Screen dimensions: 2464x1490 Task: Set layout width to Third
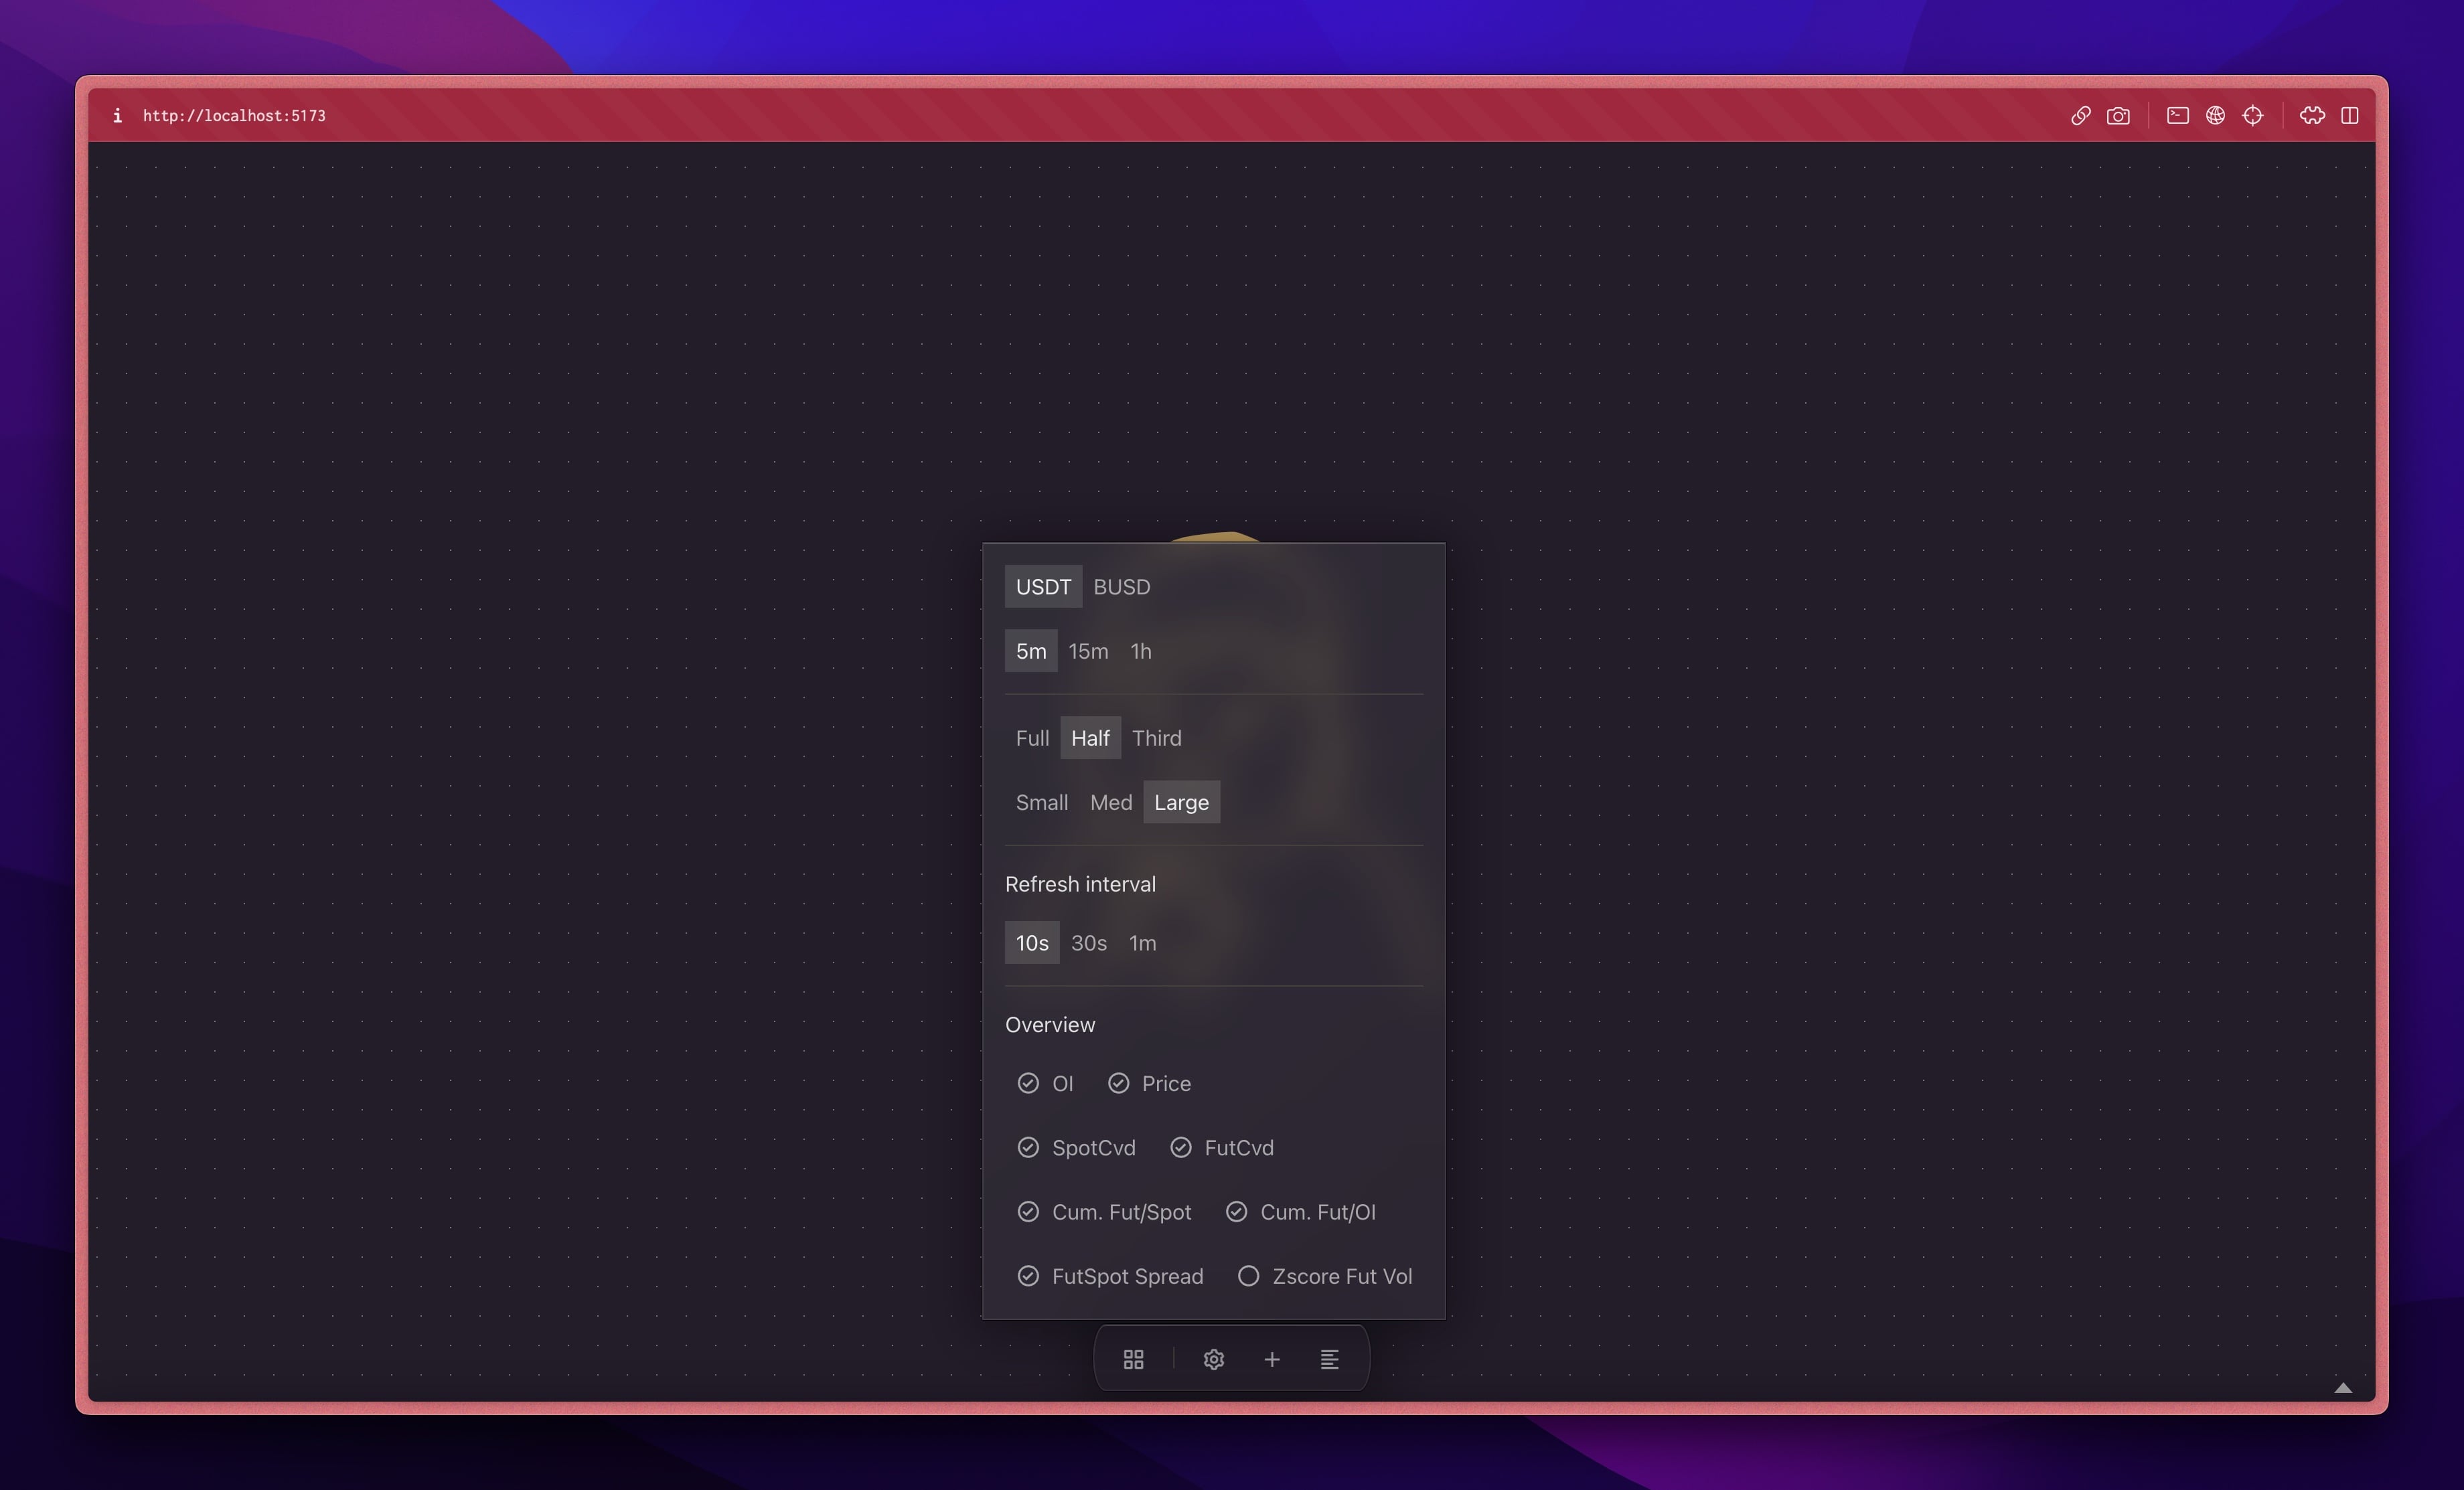click(1157, 738)
